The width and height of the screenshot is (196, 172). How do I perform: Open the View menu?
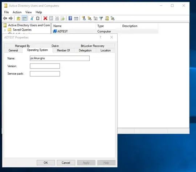(x=29, y=12)
